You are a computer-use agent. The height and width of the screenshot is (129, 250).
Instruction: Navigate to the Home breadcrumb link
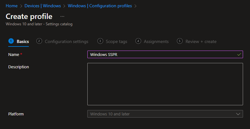tap(12, 6)
